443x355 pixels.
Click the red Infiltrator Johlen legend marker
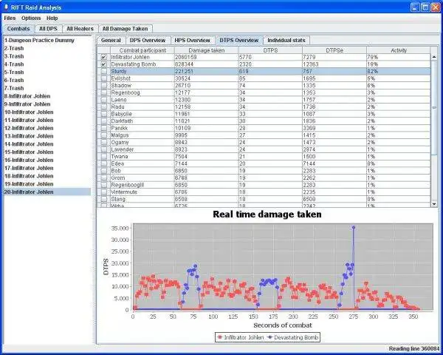220,337
